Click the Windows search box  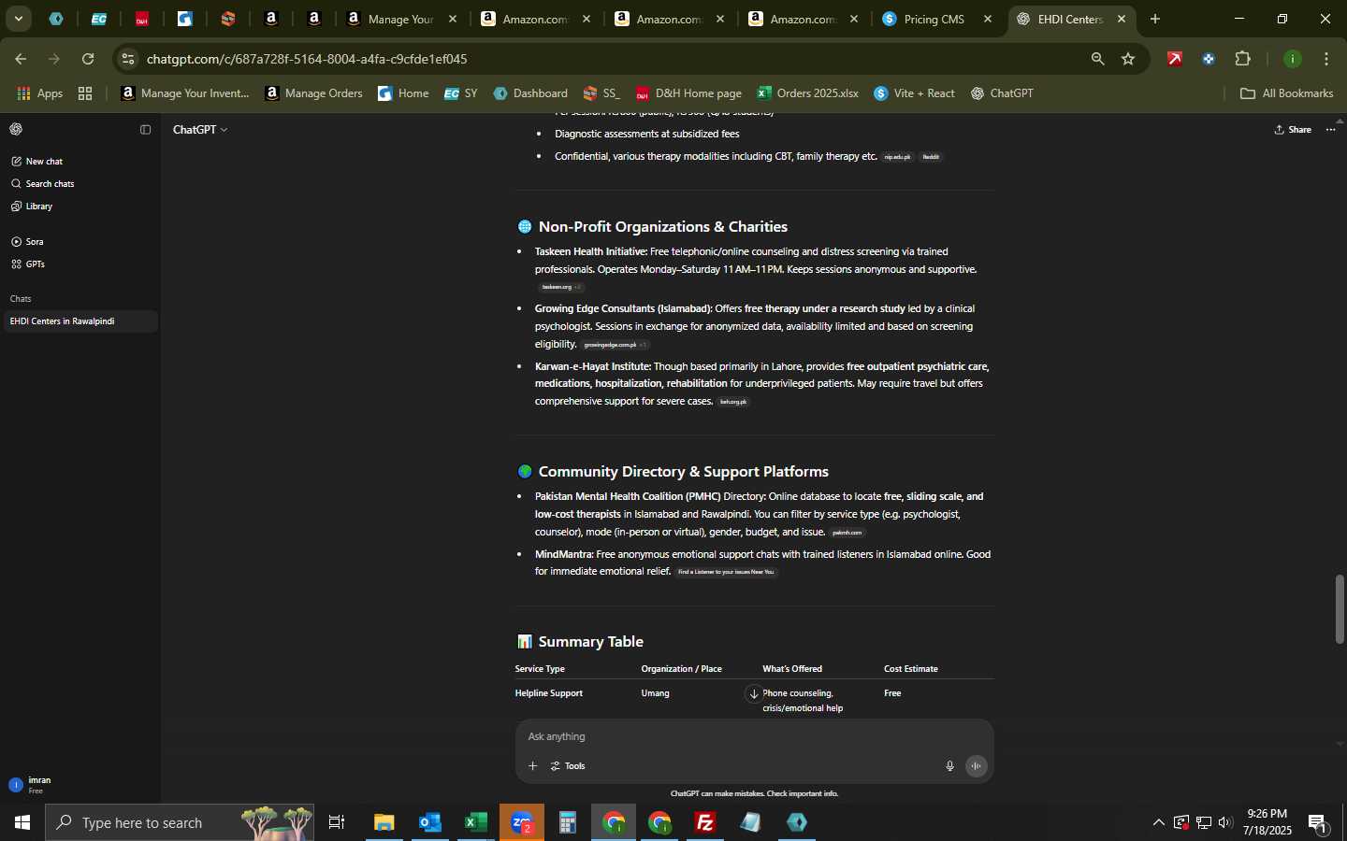(180, 822)
